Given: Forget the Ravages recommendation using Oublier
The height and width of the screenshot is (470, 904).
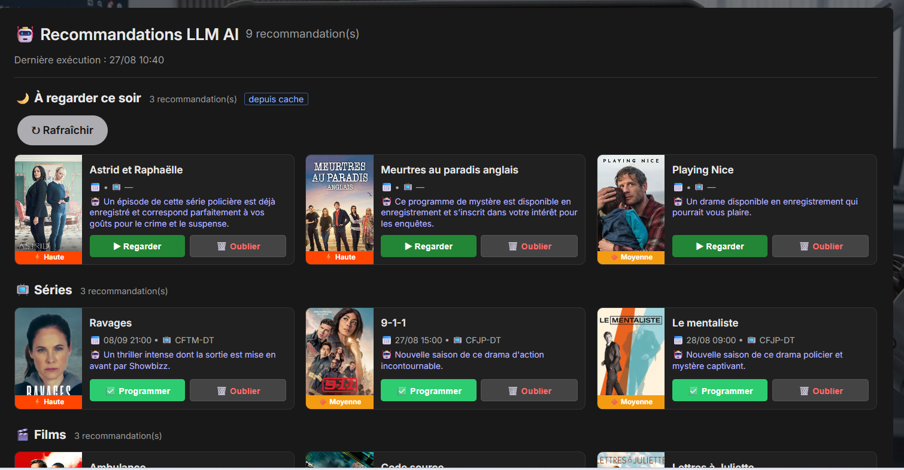Looking at the screenshot, I should click(x=238, y=390).
